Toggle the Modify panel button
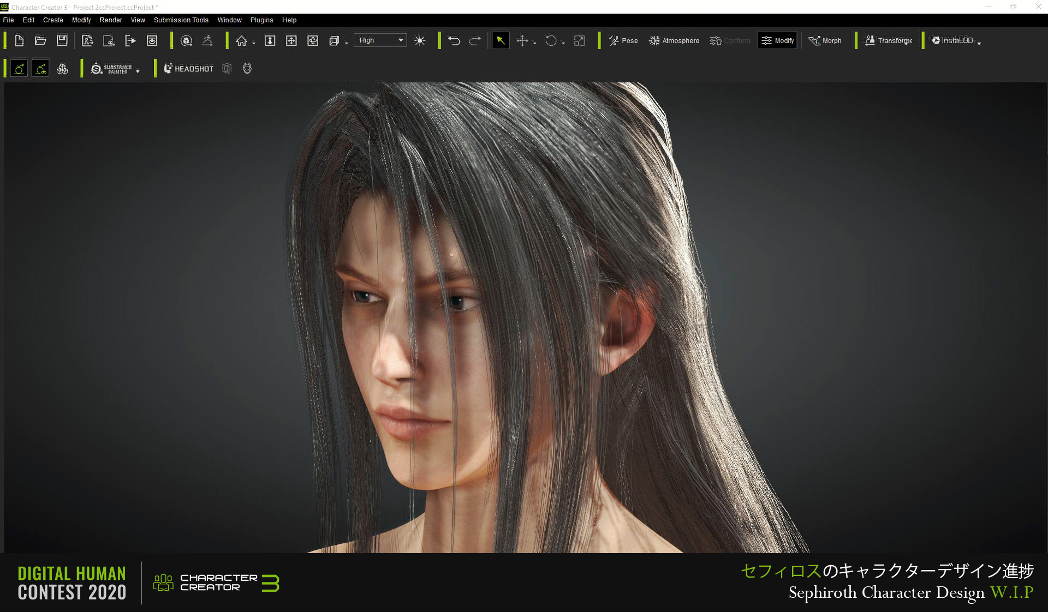 (x=778, y=40)
